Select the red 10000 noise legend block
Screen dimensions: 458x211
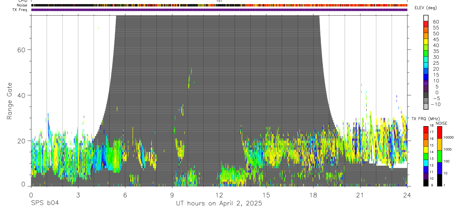(x=439, y=132)
